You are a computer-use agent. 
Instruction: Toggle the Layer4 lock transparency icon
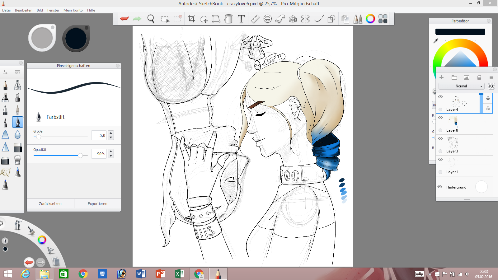[488, 108]
